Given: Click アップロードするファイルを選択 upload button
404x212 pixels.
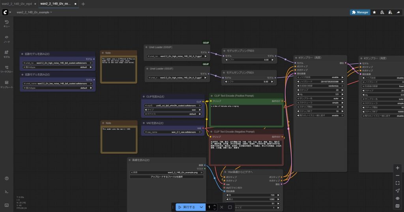Looking at the screenshot, I should [167, 177].
